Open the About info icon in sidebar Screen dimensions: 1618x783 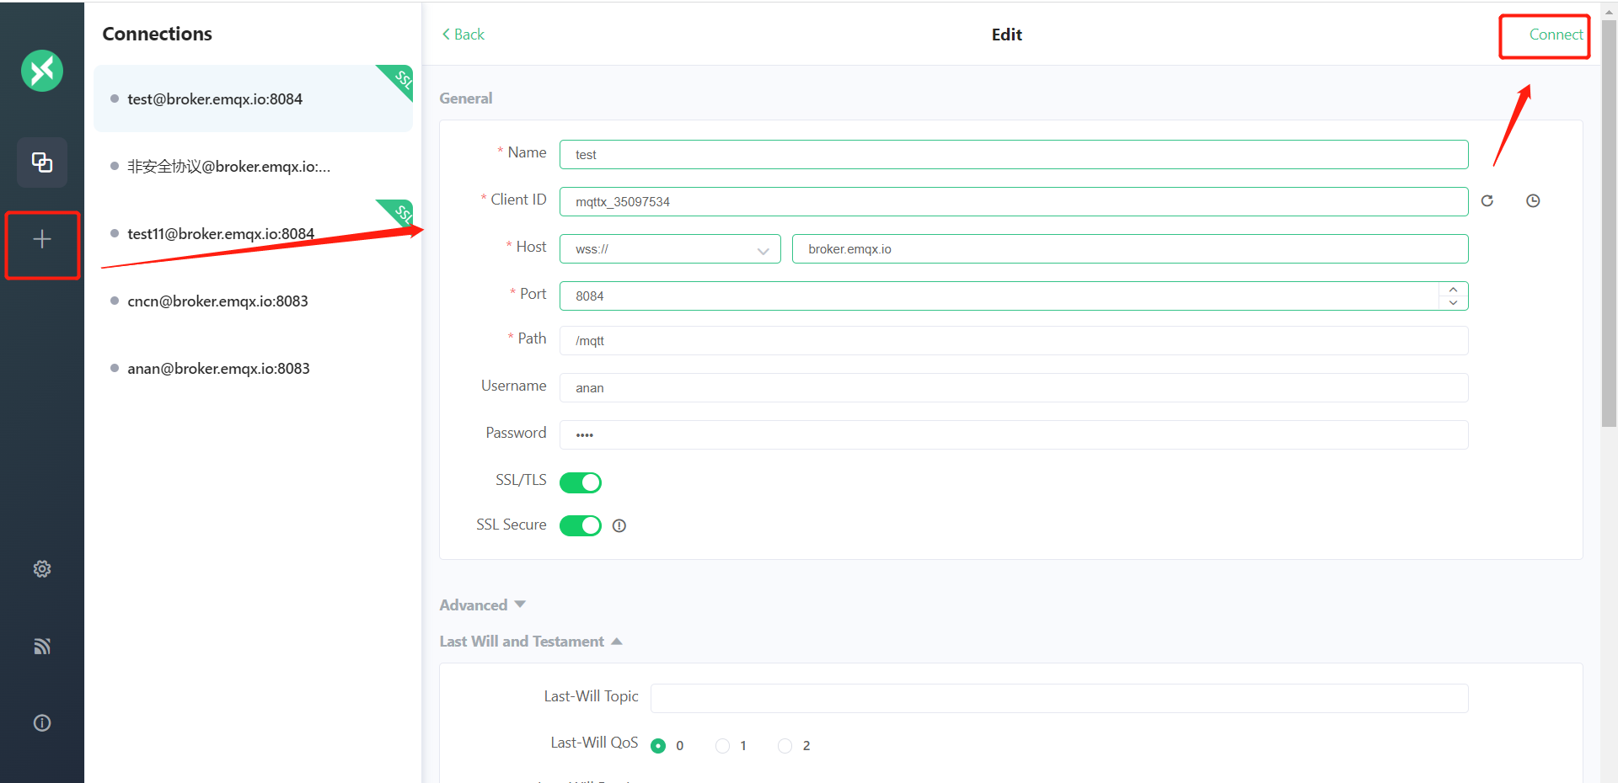click(x=42, y=723)
